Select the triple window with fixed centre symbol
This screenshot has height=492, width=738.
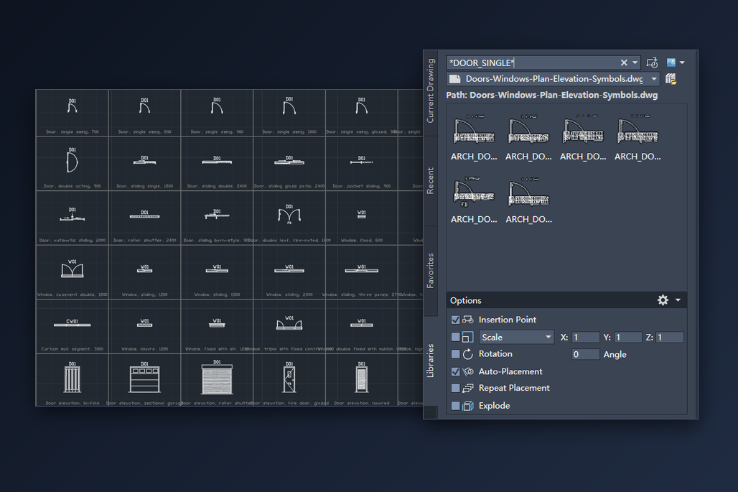[x=289, y=323]
